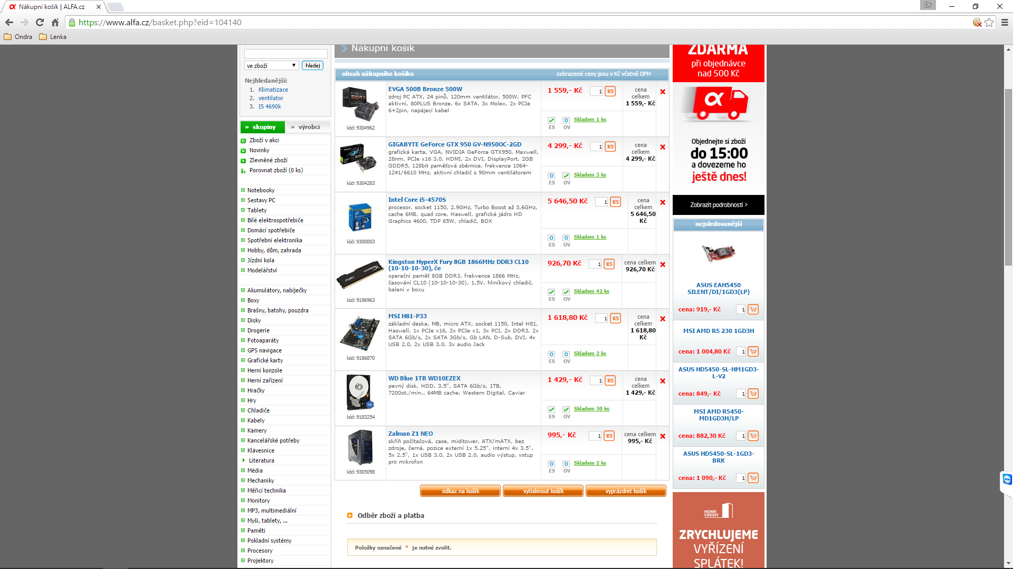Click KS icon for GIGABYTE GTX 950
The width and height of the screenshot is (1013, 569).
610,146
